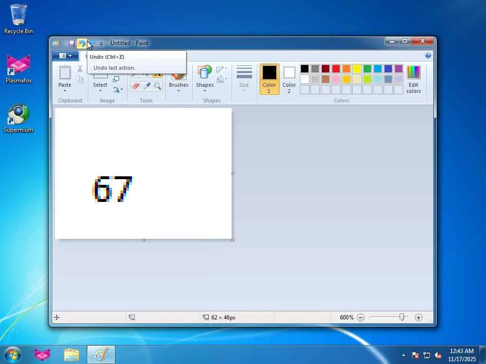The width and height of the screenshot is (486, 364).
Task: Click the zoom in plus button
Action: point(419,317)
